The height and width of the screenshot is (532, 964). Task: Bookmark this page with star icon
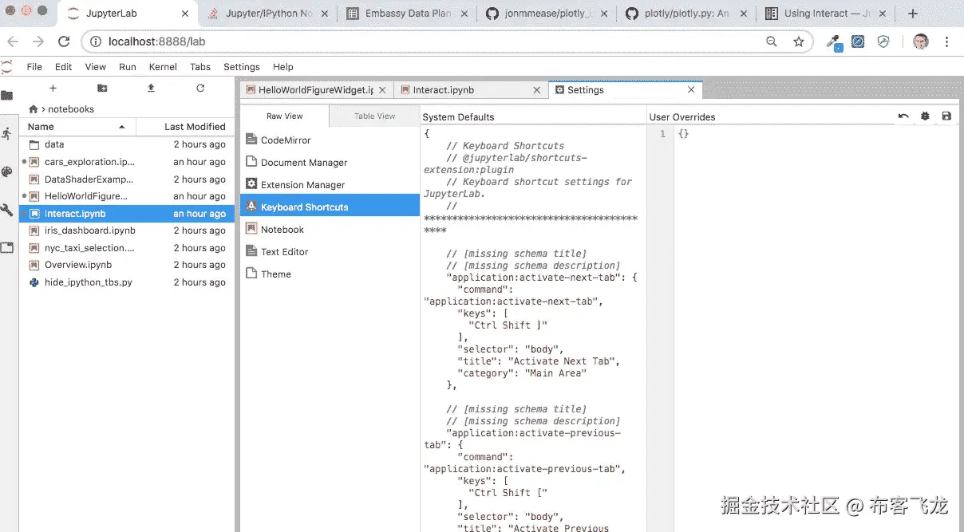(799, 41)
